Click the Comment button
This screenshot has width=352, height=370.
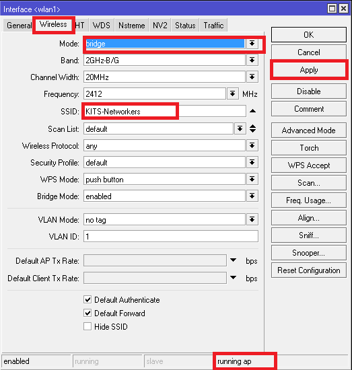click(309, 109)
